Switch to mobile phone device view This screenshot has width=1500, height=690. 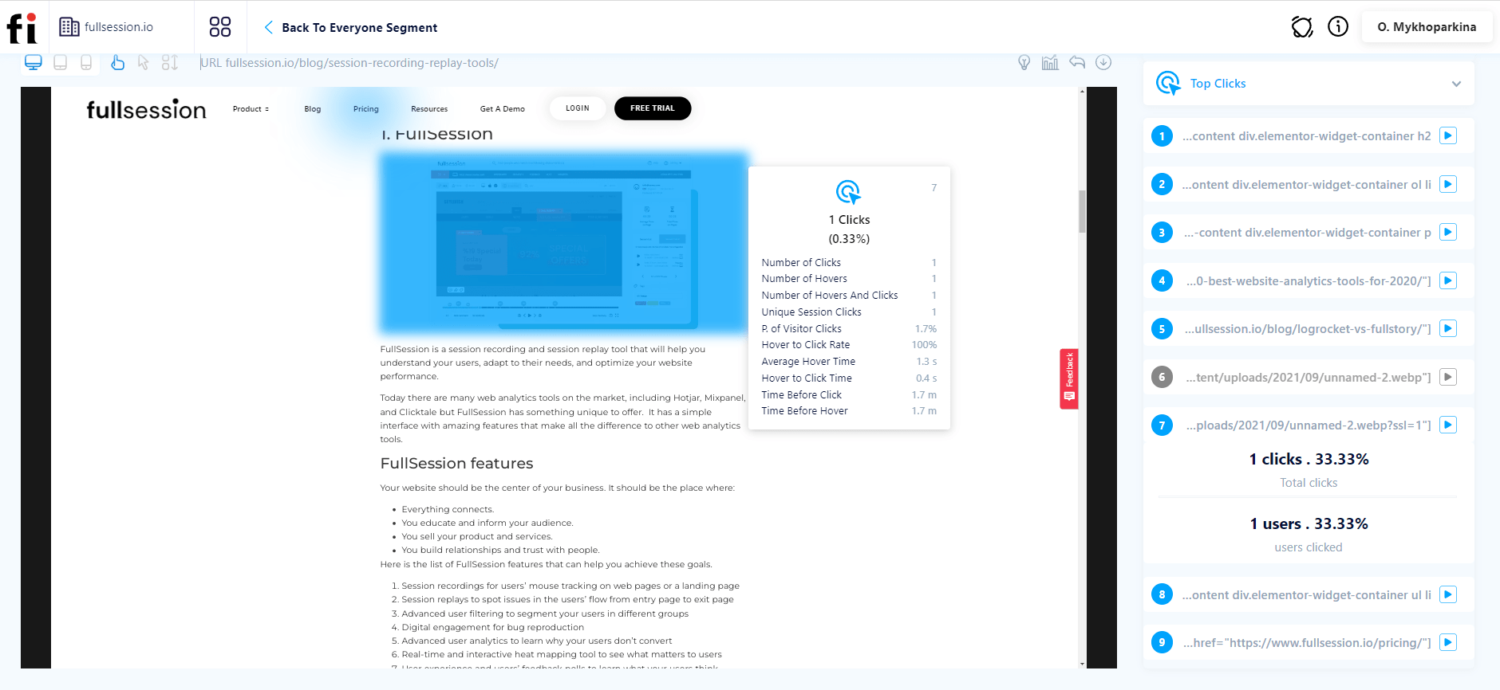(x=86, y=62)
